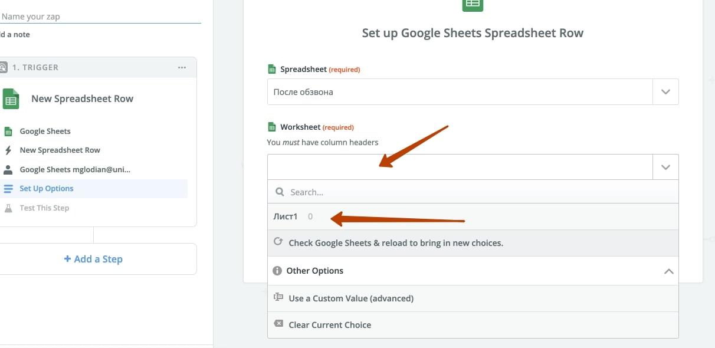The image size is (715, 348).
Task: Click the Clear Current Choice X icon
Action: click(278, 324)
